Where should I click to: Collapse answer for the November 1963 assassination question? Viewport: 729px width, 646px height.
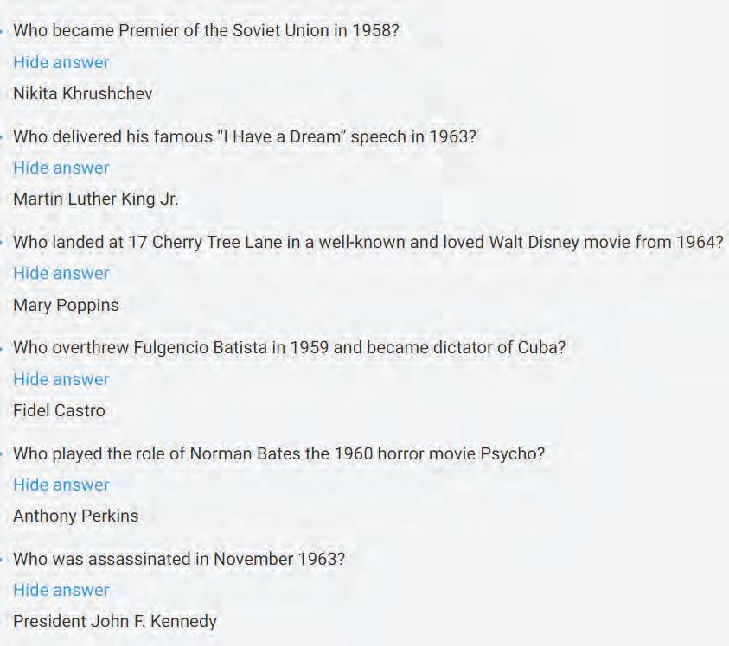(61, 590)
